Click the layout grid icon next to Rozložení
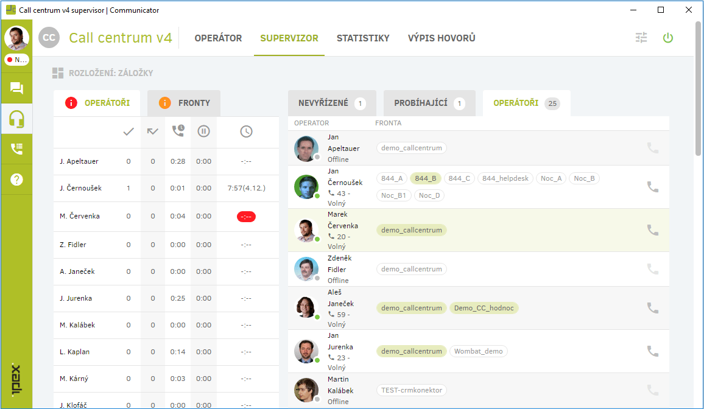The height and width of the screenshot is (409, 704). pyautogui.click(x=58, y=72)
